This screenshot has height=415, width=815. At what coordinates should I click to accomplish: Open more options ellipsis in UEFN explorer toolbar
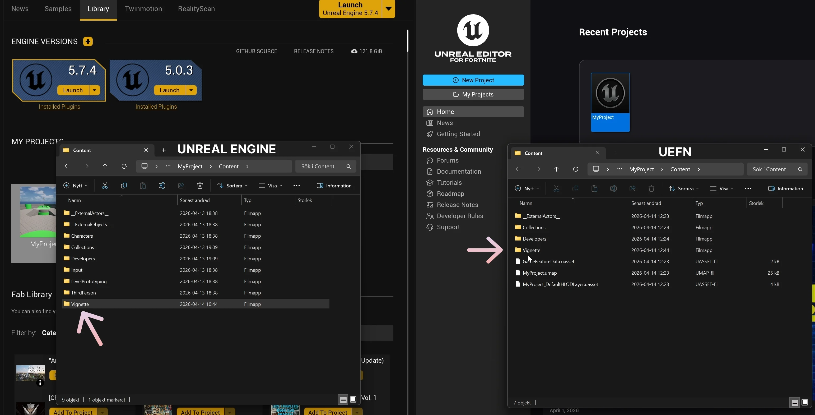click(x=748, y=189)
